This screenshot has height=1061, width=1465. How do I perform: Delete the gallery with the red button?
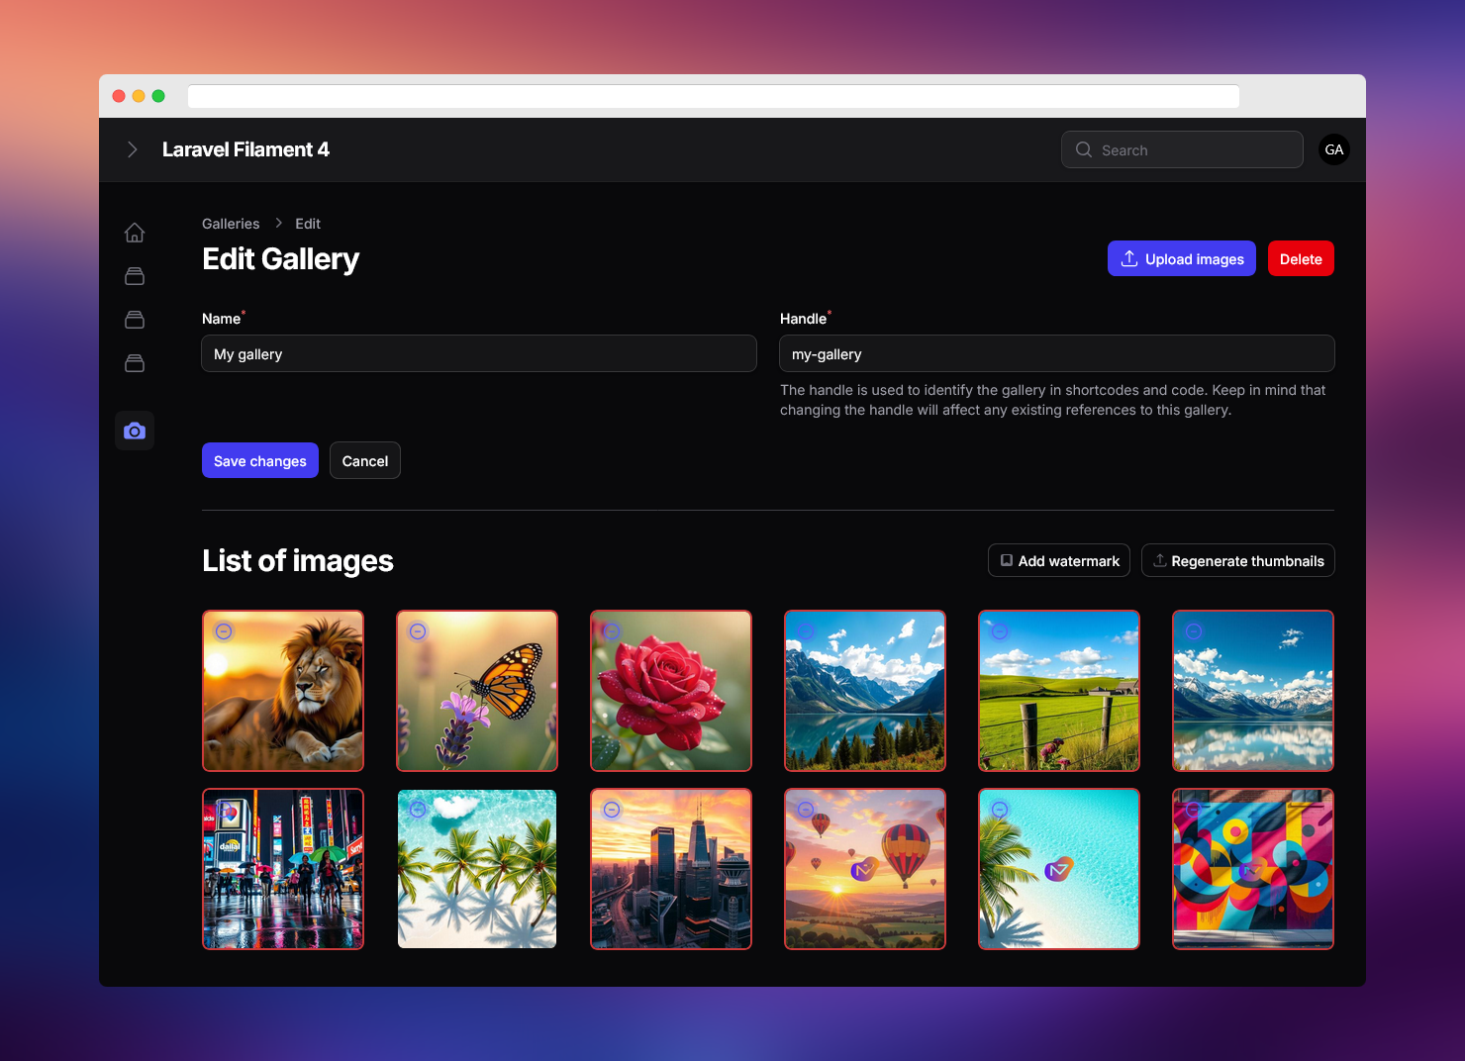coord(1301,258)
